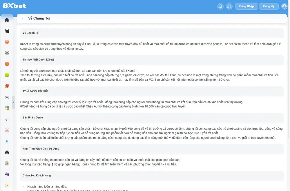Choose the soccer ball icon
The image size is (290, 191).
pyautogui.click(x=7, y=53)
